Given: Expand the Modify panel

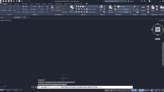Looking at the screenshot, I should [35, 15].
